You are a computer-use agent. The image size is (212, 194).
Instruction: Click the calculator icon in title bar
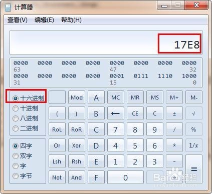pyautogui.click(x=8, y=7)
